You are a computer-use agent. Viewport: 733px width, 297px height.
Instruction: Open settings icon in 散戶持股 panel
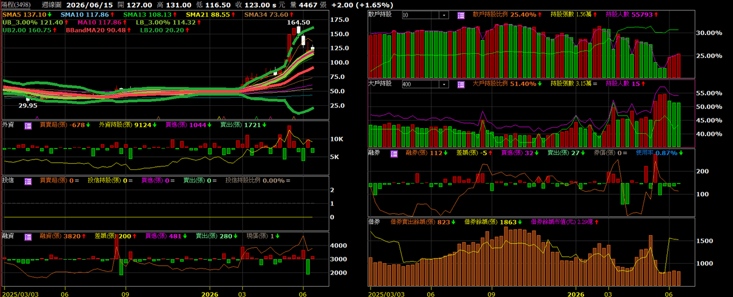click(x=461, y=15)
